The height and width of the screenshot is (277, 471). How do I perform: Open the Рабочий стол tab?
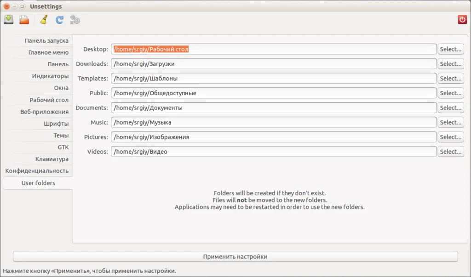pyautogui.click(x=42, y=100)
